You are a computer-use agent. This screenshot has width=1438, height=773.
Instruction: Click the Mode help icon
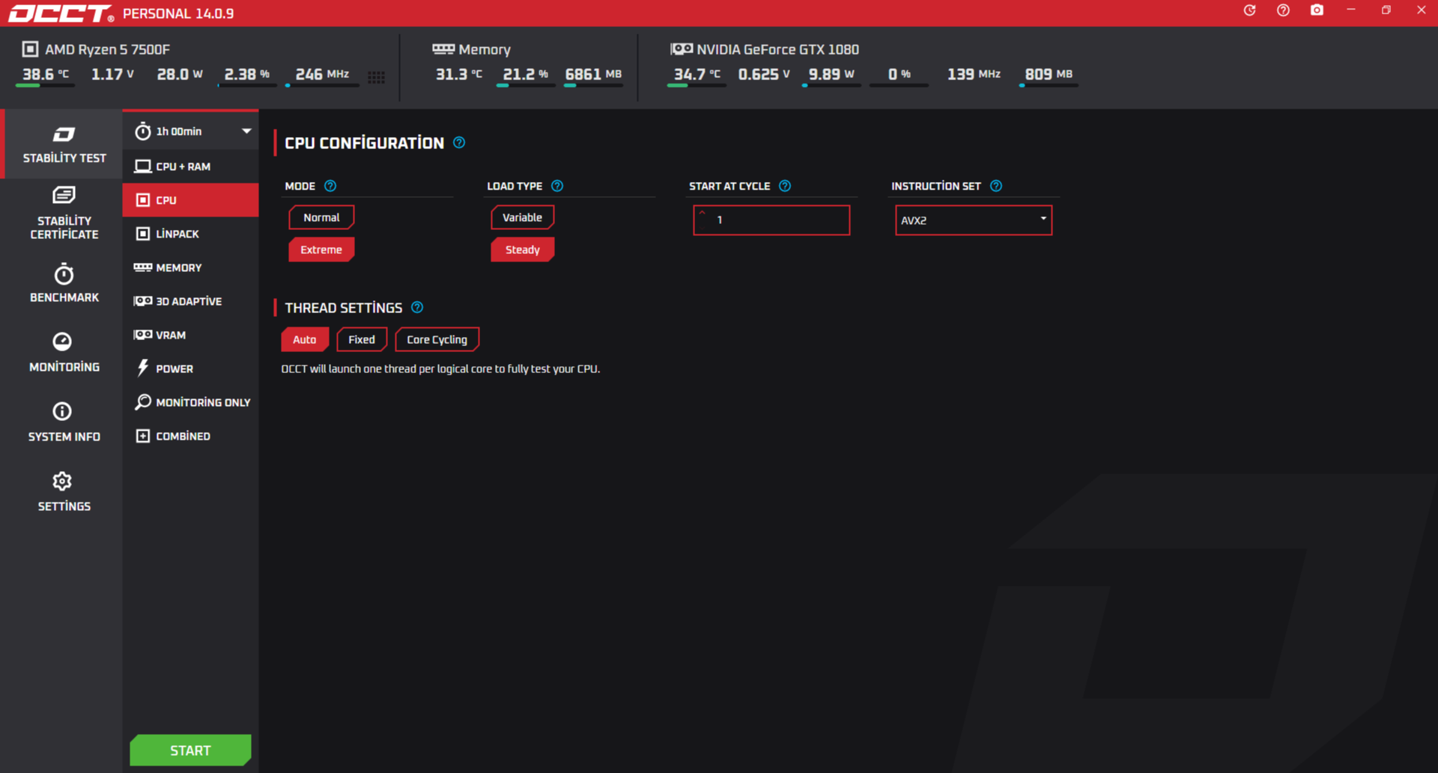coord(330,186)
